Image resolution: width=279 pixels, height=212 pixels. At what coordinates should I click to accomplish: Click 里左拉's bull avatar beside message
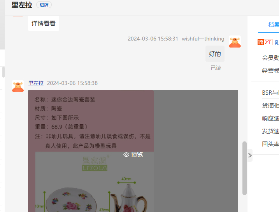click(18, 86)
